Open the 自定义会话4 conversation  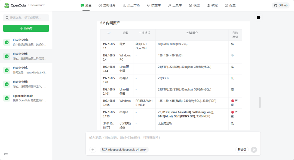click(26, 42)
